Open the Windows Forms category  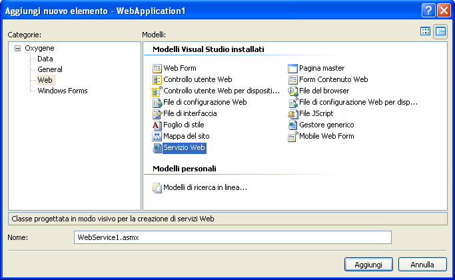pos(63,91)
